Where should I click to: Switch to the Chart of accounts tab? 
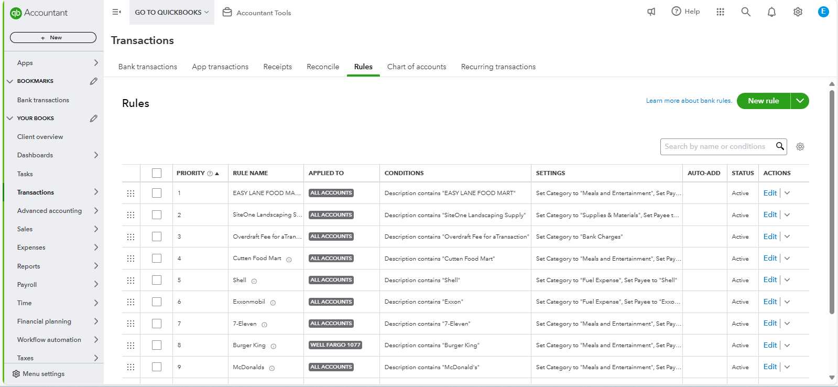pos(417,67)
